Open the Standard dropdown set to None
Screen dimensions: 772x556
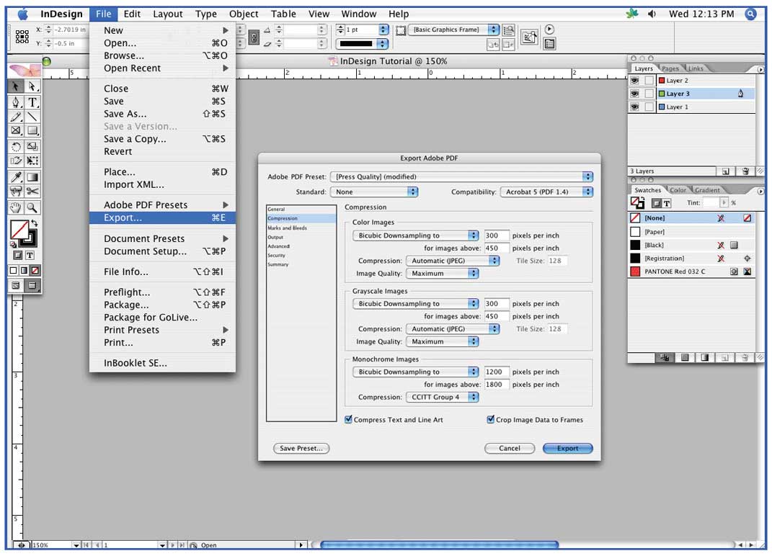pos(373,192)
